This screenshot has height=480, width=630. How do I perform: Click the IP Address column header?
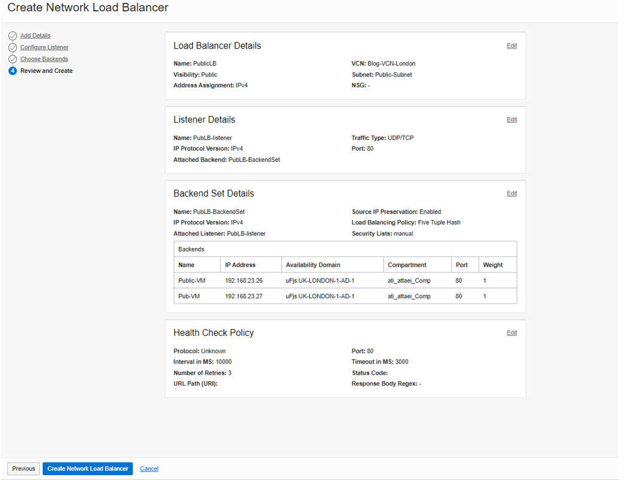[240, 265]
